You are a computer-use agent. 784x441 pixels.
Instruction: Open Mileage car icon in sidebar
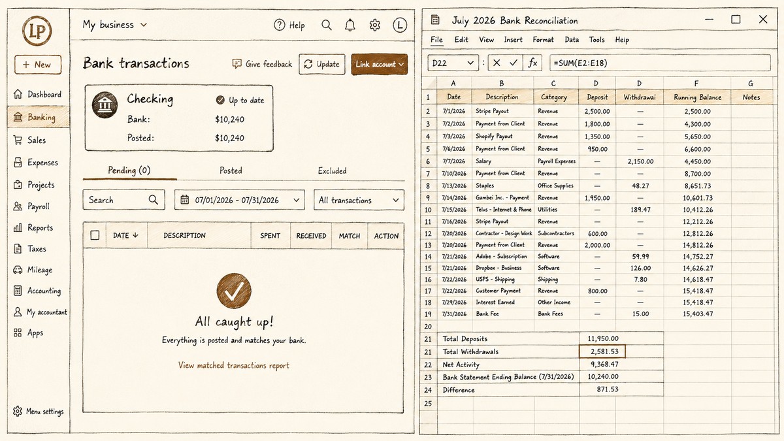(x=18, y=270)
